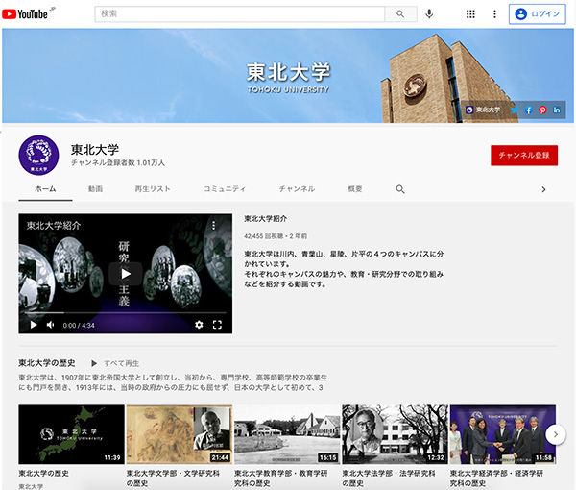This screenshot has height=490, width=576.
Task: Open 教育学部 video thumbnail 16:15
Action: [x=287, y=434]
